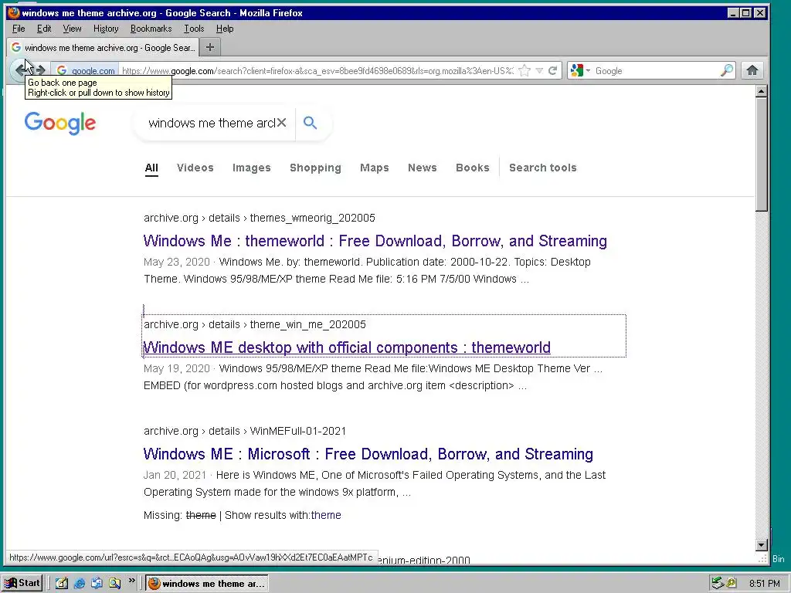Viewport: 791px width, 593px height.
Task: Switch to Books results tab
Action: click(473, 168)
